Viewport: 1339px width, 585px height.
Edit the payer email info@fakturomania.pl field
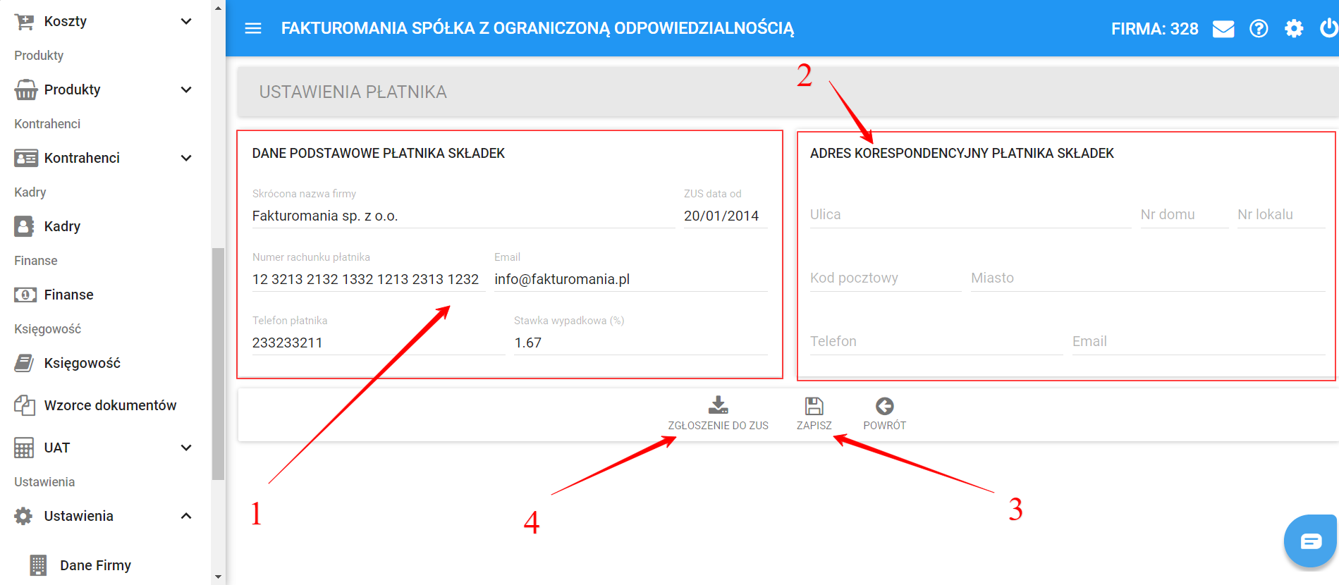(x=630, y=279)
